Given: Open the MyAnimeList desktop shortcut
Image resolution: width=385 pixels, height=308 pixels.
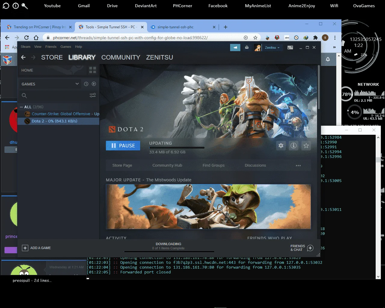Looking at the screenshot, I should pos(258,6).
